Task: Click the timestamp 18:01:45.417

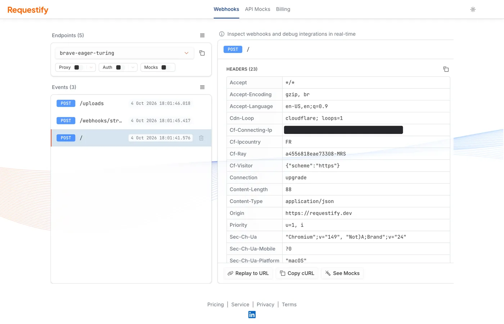Action: click(x=161, y=121)
